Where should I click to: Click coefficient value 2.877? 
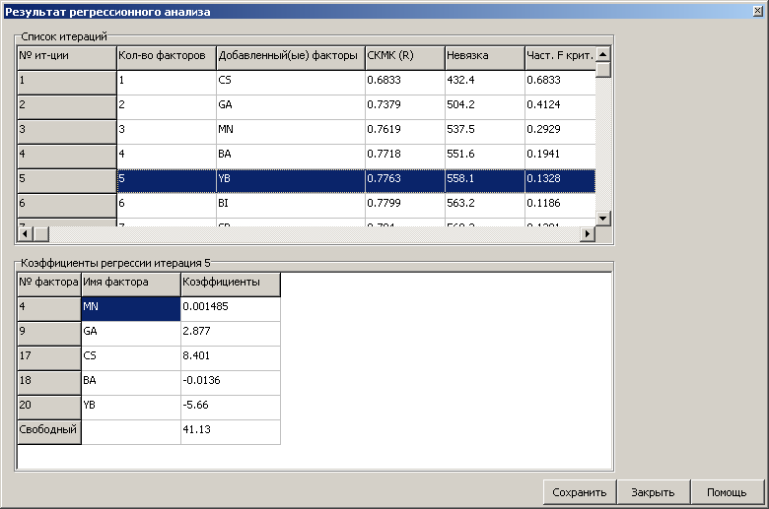[x=231, y=334]
